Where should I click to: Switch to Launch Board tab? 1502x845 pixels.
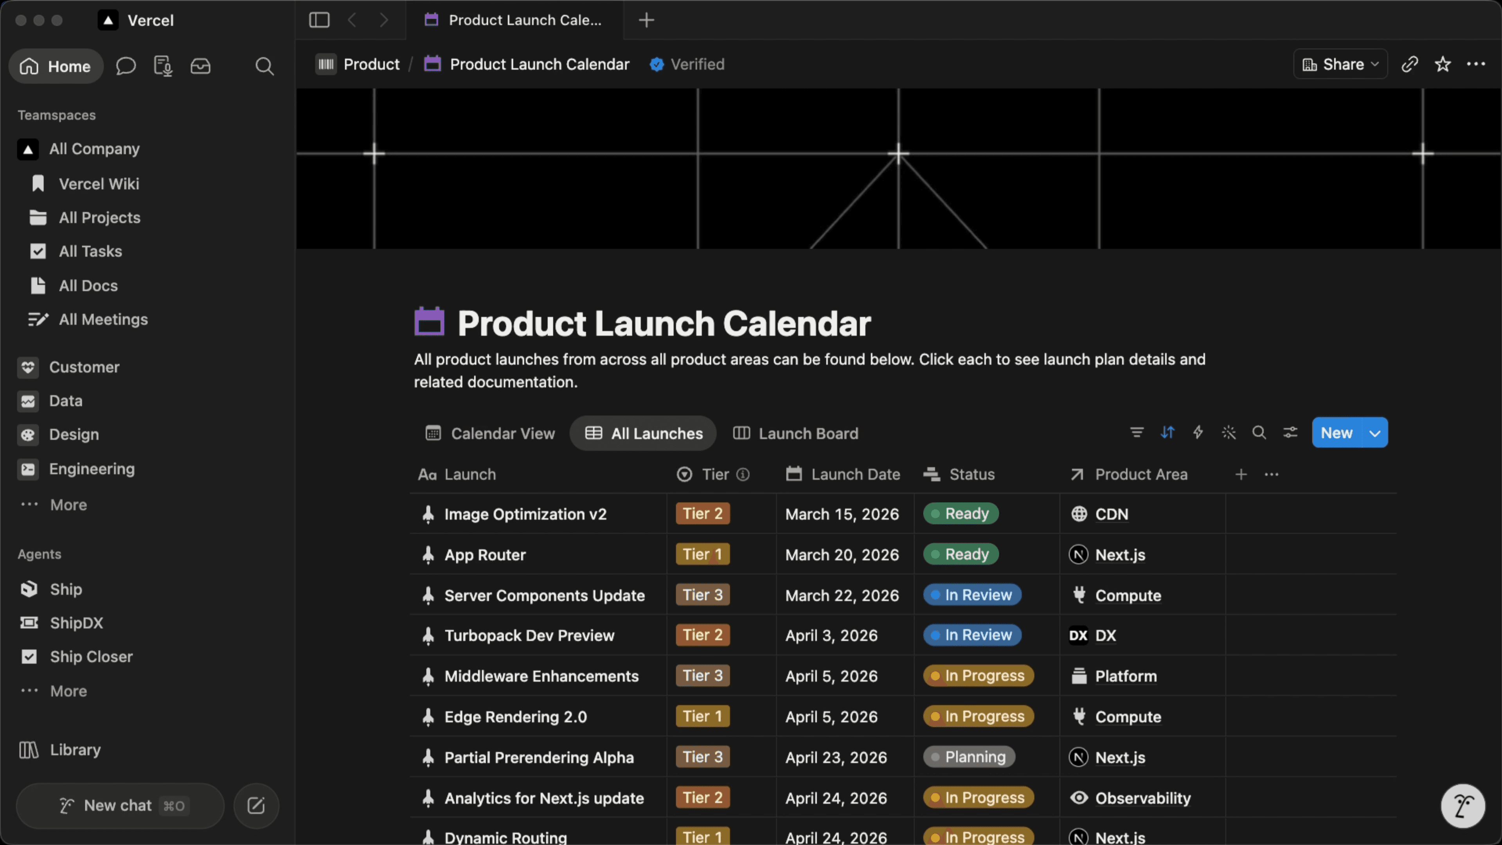click(x=795, y=433)
